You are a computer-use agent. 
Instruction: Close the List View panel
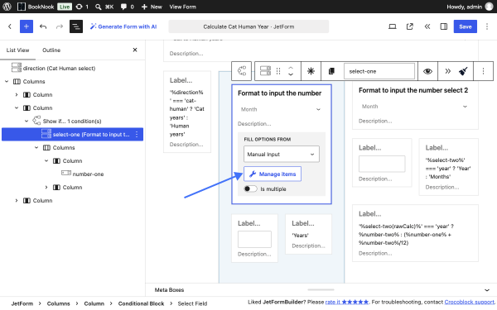[135, 50]
